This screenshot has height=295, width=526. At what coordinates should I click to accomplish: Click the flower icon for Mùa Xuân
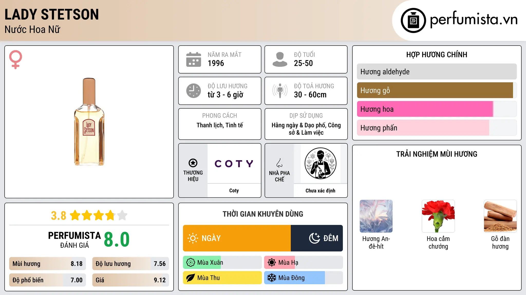[x=191, y=262]
